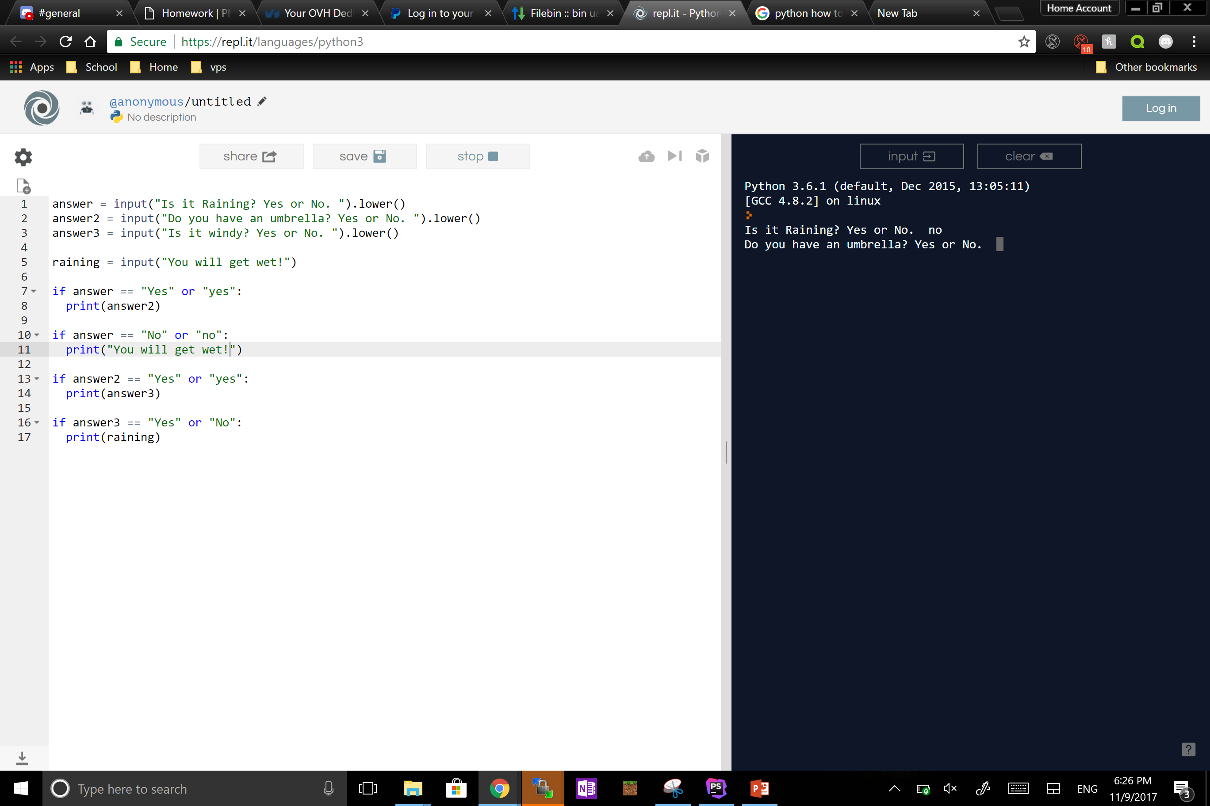Screen dimensions: 1210x806
Task: Open the School bookmarks folder
Action: [x=92, y=67]
